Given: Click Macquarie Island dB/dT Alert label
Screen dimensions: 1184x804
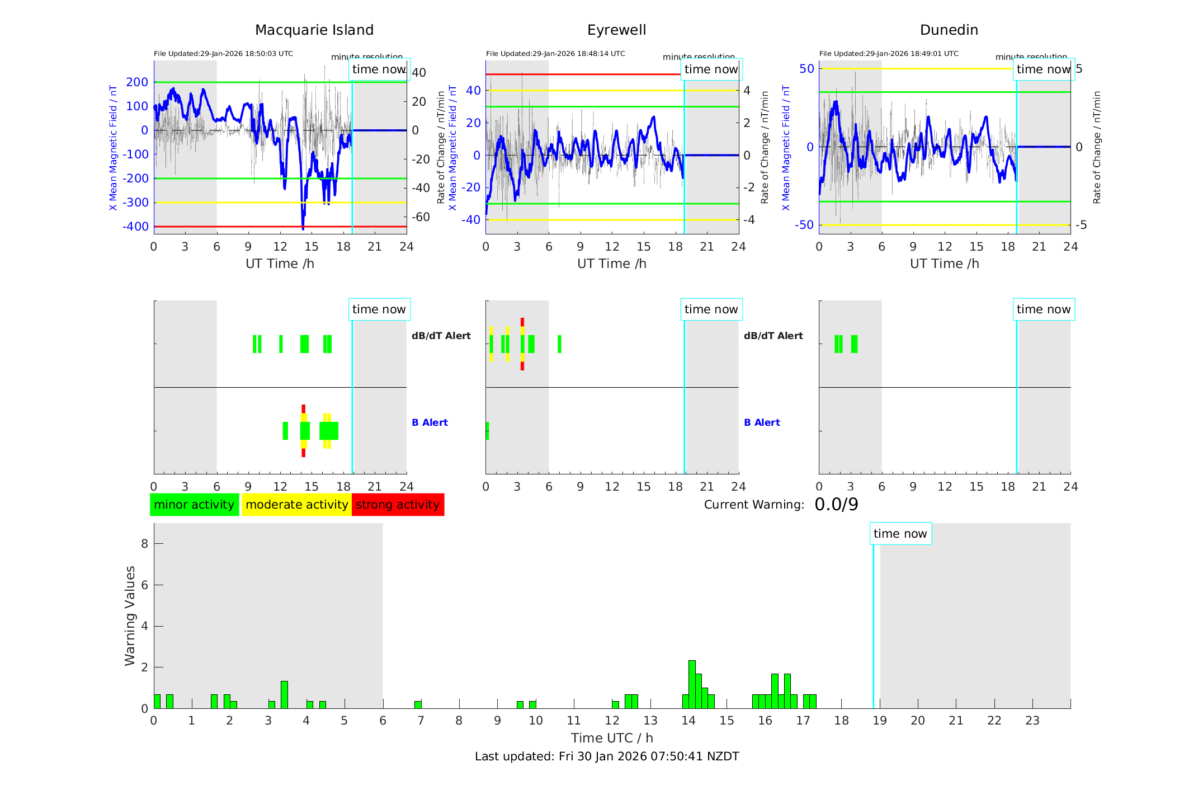Looking at the screenshot, I should click(x=441, y=336).
